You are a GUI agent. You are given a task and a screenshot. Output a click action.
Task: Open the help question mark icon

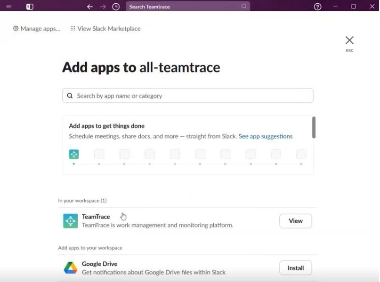point(317,7)
